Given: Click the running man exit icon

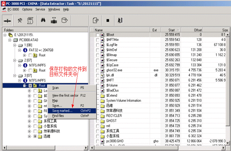Looking at the screenshot, I should coord(120,20).
